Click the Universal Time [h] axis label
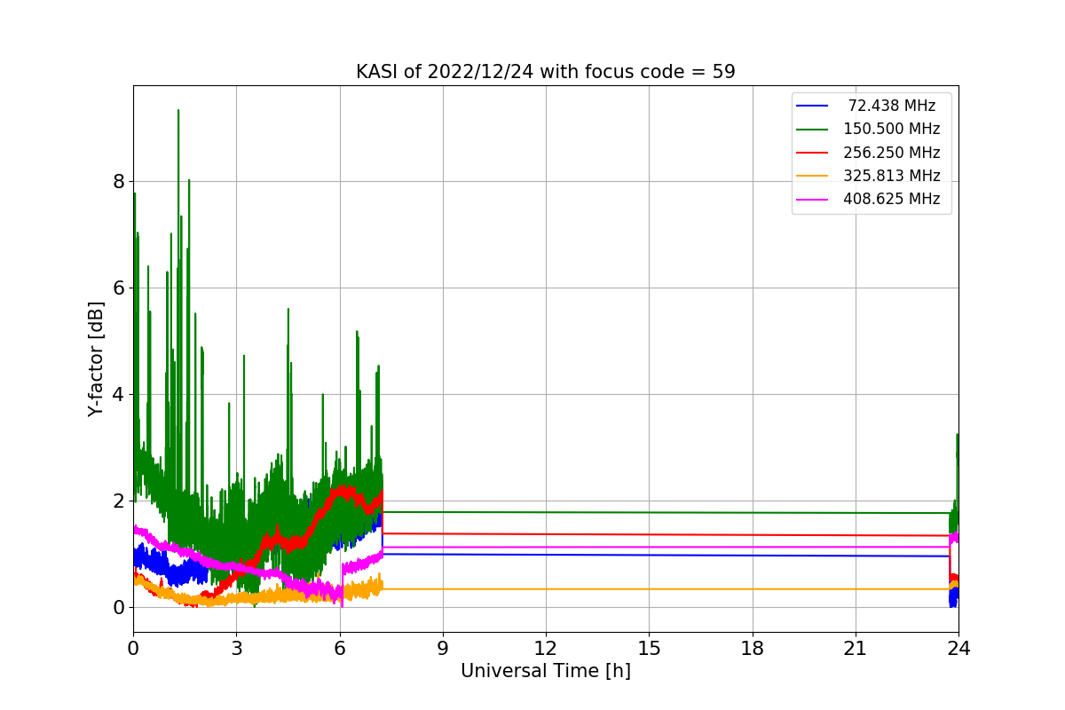 point(546,671)
